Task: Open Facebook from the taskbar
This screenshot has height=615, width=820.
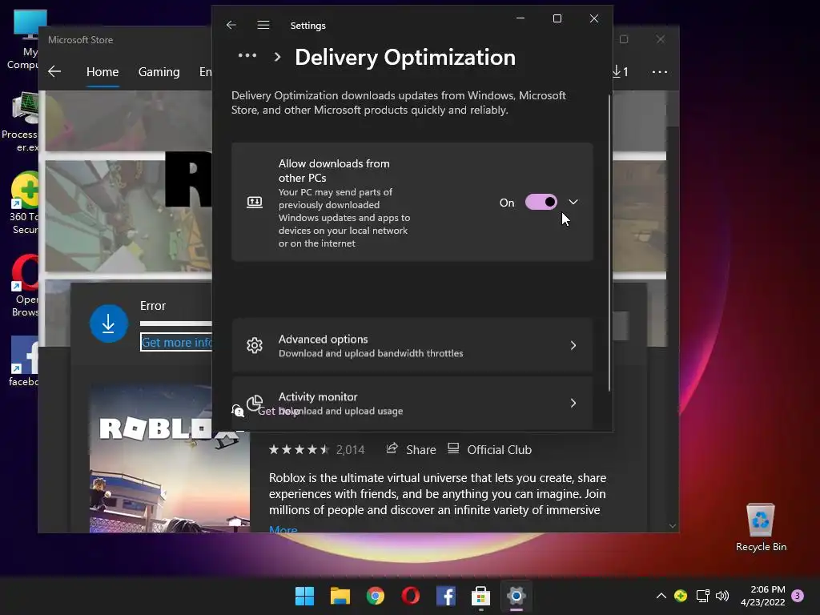Action: [x=445, y=596]
